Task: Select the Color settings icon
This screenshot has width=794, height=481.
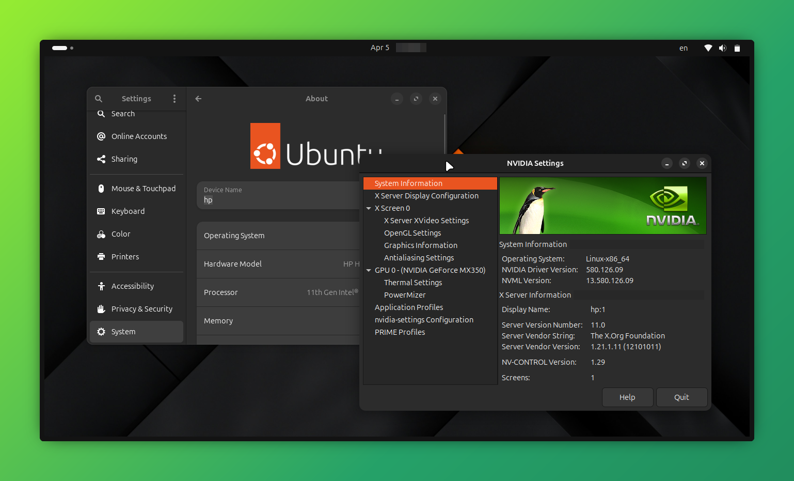Action: pyautogui.click(x=101, y=234)
